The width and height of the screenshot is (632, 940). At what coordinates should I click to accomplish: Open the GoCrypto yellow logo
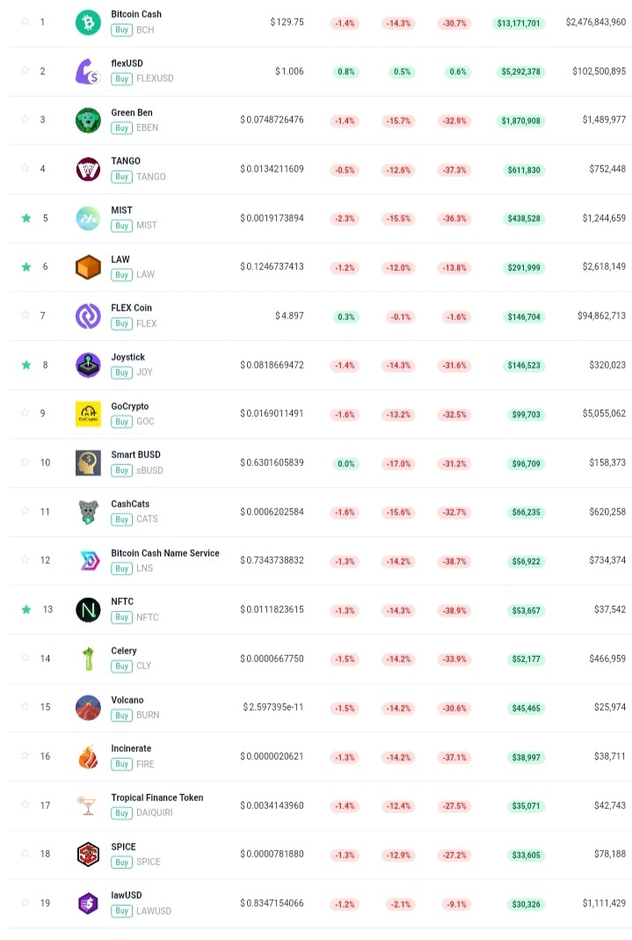pos(88,413)
